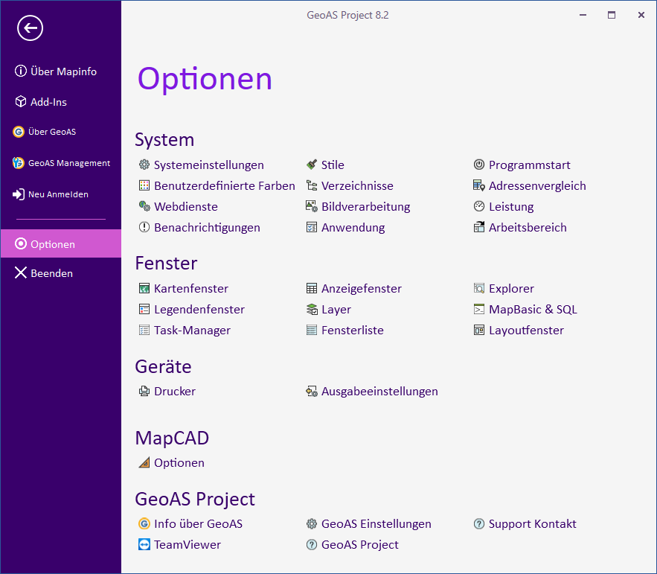Click the gauge icon beside Leistung
The width and height of the screenshot is (657, 574).
(479, 206)
